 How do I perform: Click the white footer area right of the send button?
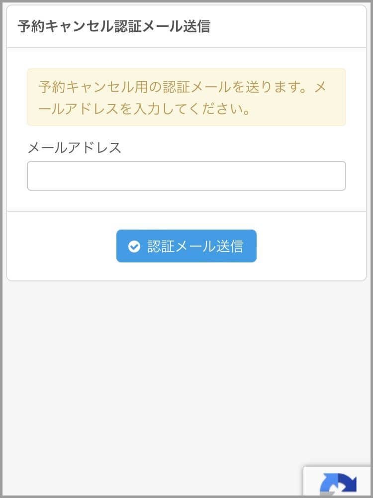[x=313, y=246]
